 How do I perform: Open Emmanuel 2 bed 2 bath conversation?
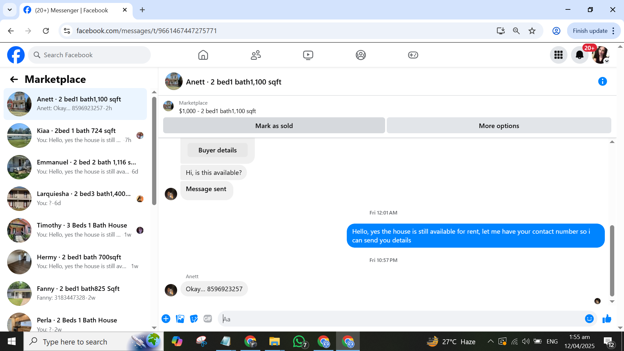coord(75,167)
